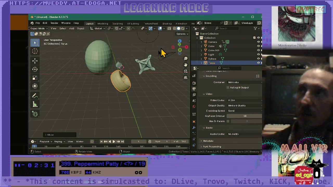Open the Encoding Speed dropdown
Viewport: 333px width, 187px height.
click(x=245, y=111)
